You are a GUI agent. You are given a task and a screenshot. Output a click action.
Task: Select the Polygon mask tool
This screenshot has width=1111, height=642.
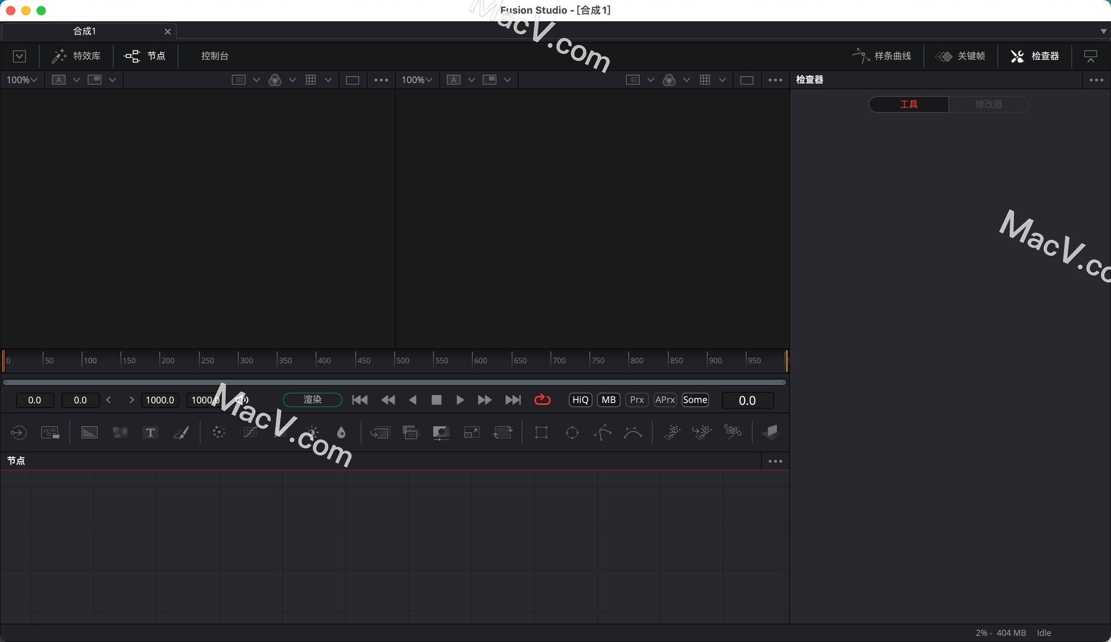point(602,433)
